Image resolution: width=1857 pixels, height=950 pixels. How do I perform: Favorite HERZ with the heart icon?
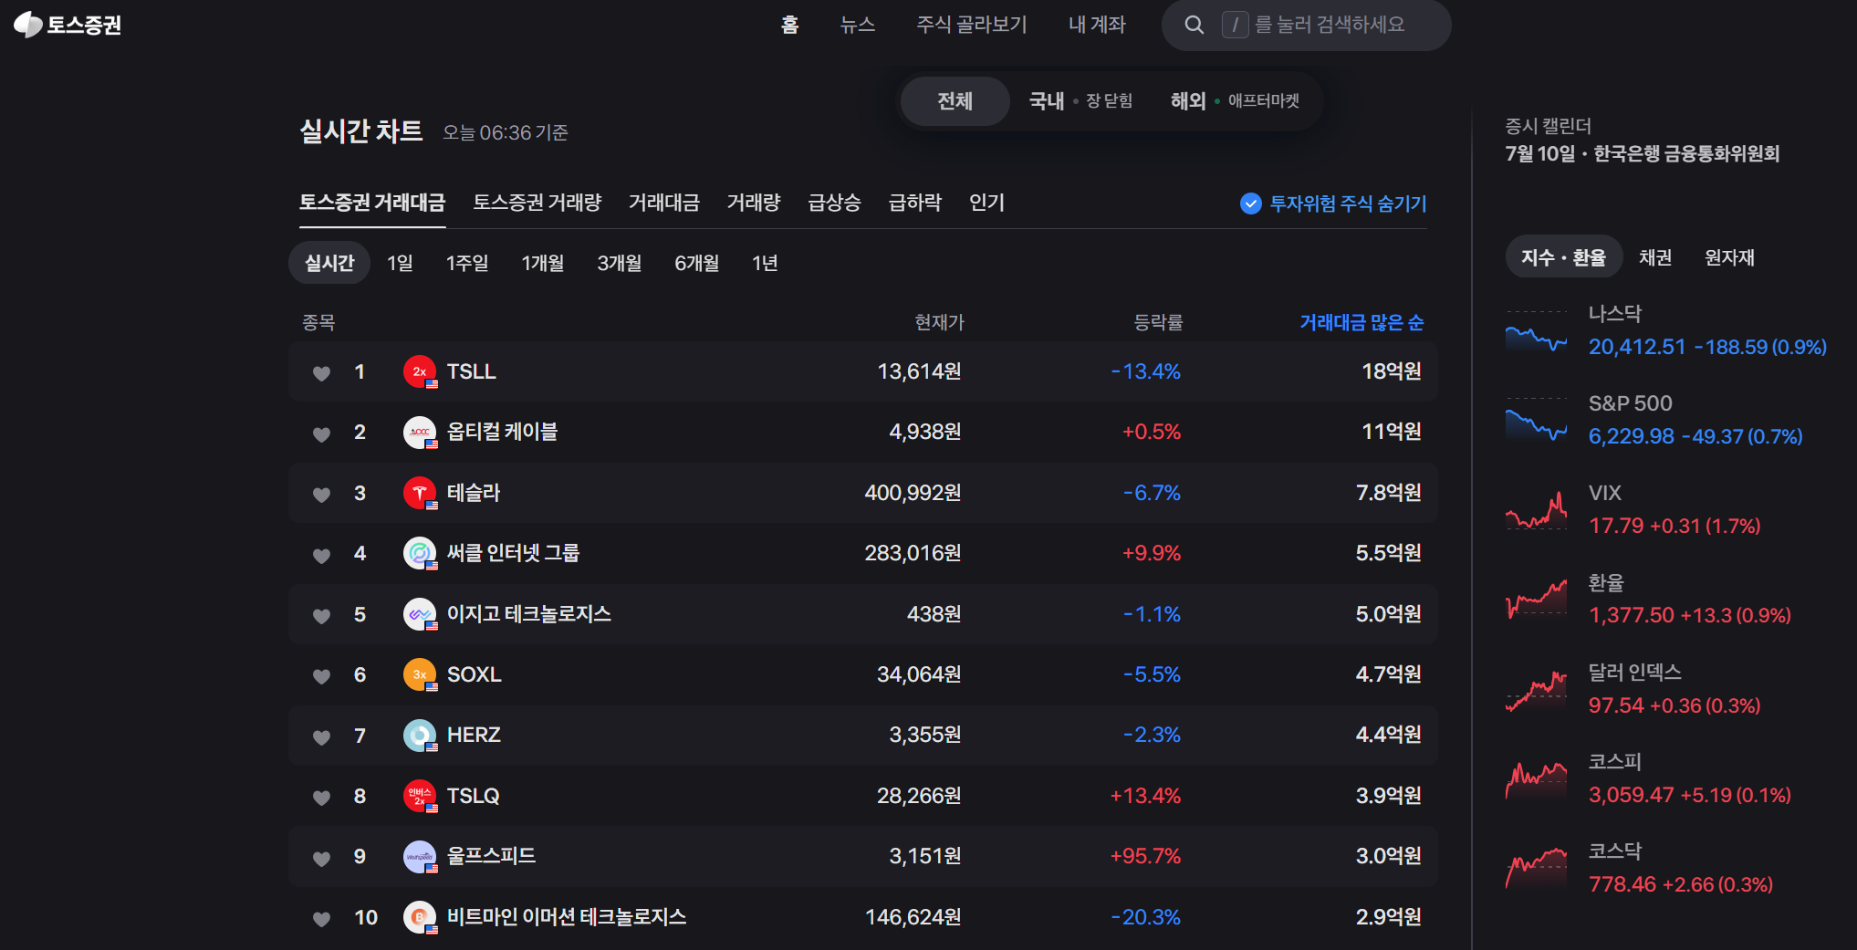click(321, 736)
